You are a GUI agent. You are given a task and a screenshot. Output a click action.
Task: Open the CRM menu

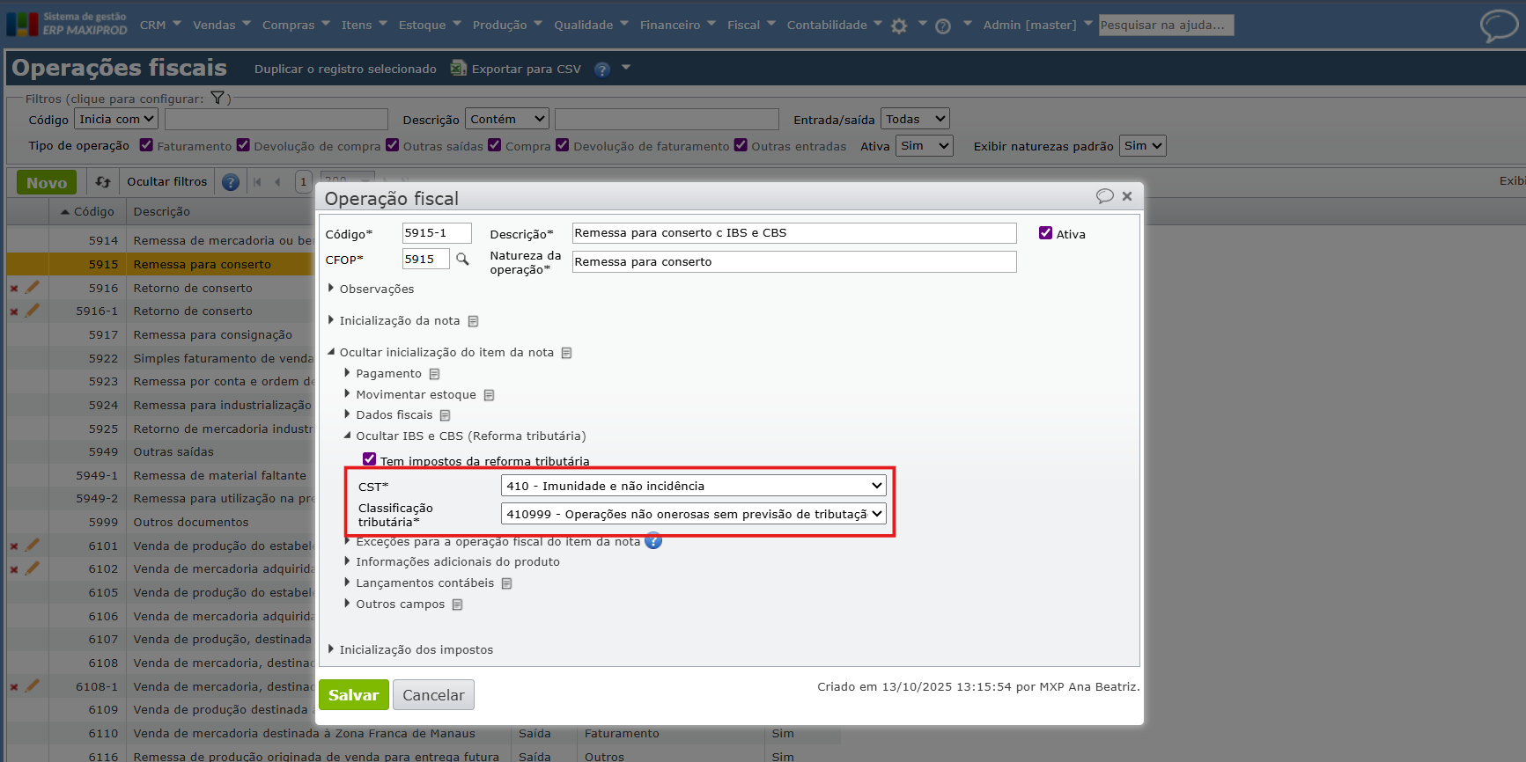(x=160, y=25)
